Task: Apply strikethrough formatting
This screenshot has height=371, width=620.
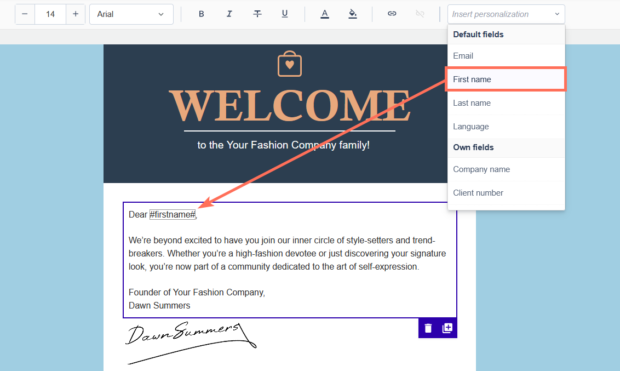Action: tap(257, 14)
